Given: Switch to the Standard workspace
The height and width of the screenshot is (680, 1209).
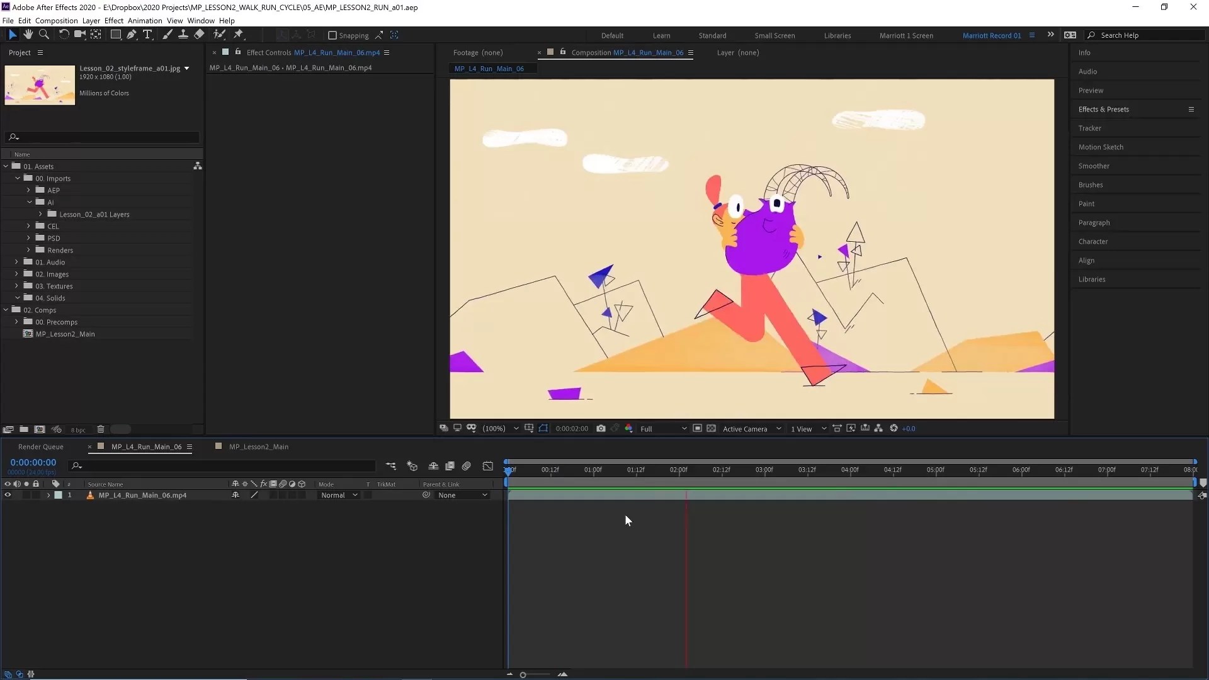Looking at the screenshot, I should 712,36.
